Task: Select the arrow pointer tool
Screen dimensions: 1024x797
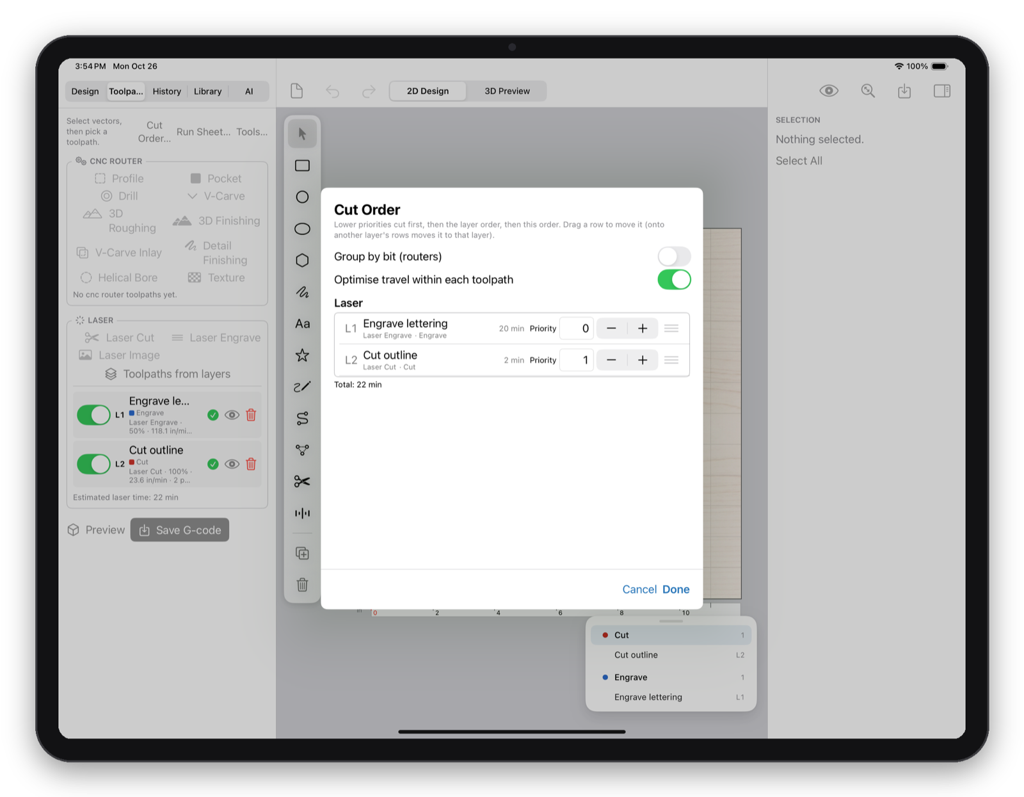Action: [302, 134]
